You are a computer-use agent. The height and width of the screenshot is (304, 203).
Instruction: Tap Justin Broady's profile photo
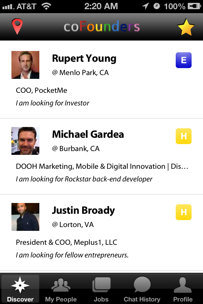point(25,217)
